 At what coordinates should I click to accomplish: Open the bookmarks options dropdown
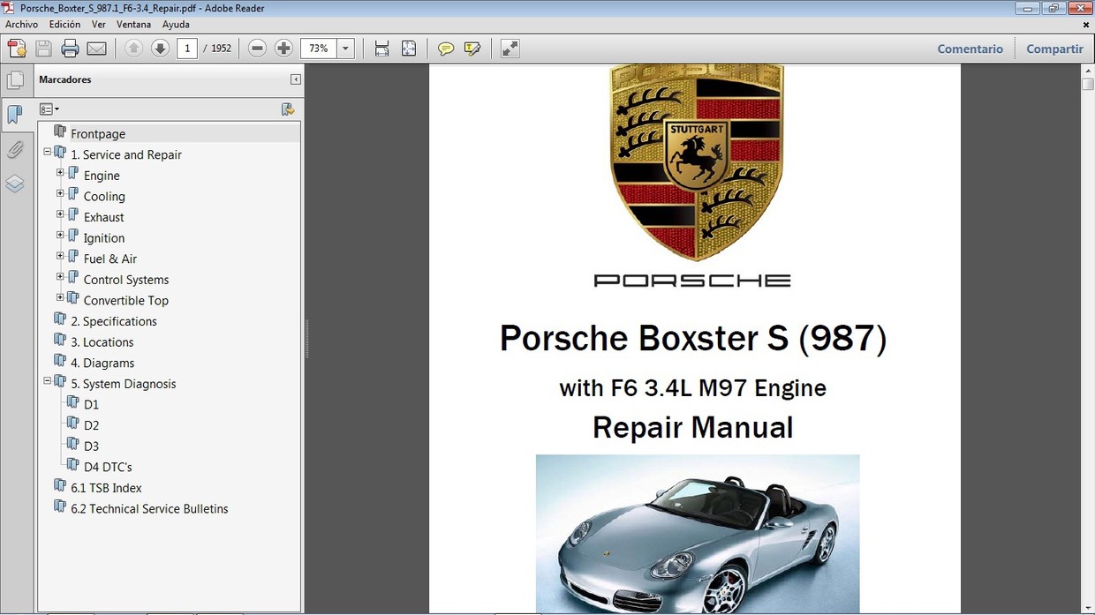[49, 109]
